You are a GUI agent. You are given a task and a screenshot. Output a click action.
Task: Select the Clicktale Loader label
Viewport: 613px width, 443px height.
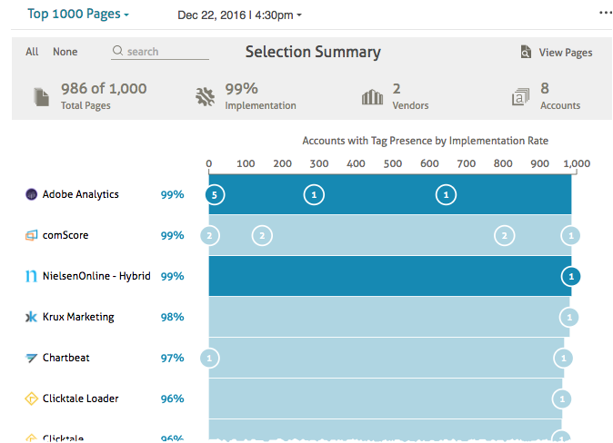[81, 399]
